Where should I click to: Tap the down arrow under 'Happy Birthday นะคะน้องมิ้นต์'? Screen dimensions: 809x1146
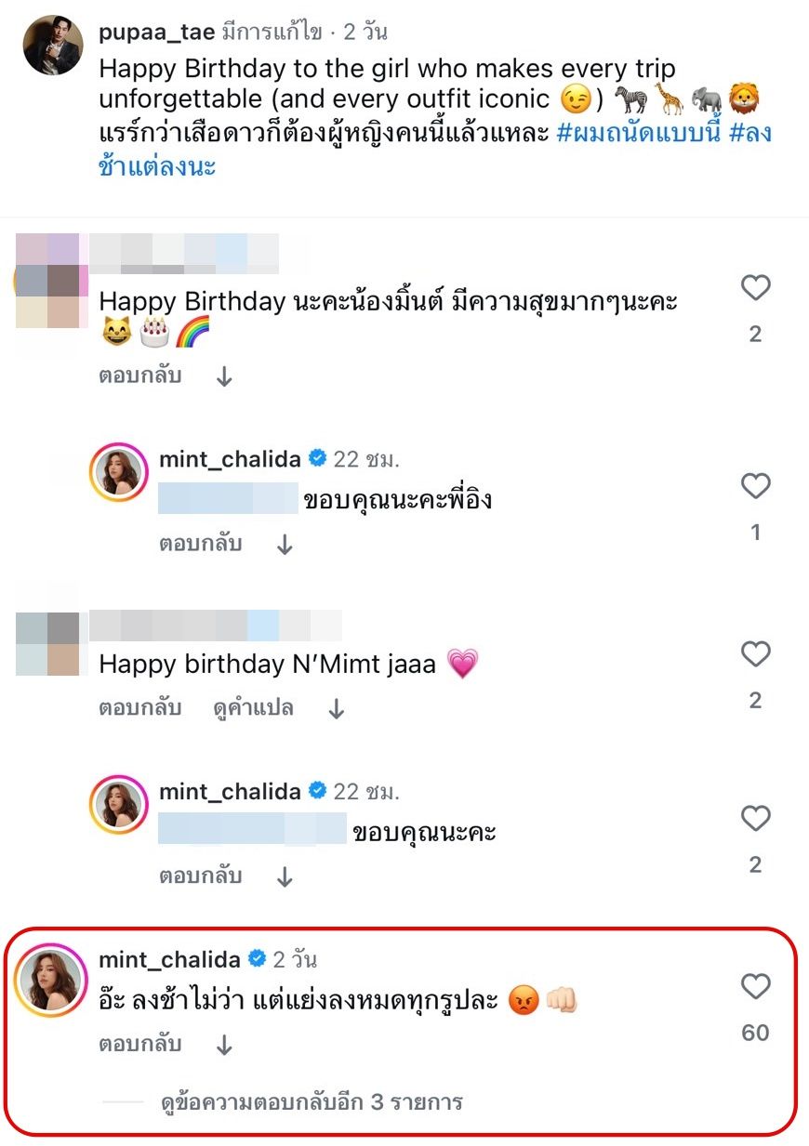pos(224,377)
